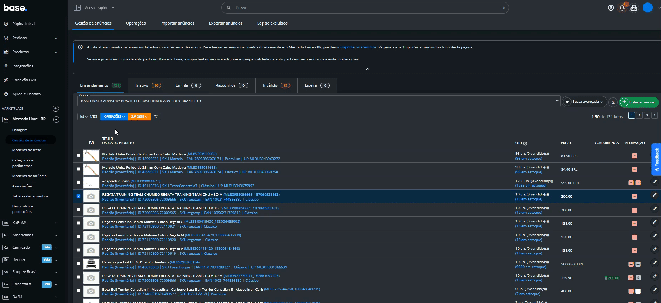Check the adaptador preto row
This screenshot has width=661, height=303.
(x=79, y=182)
